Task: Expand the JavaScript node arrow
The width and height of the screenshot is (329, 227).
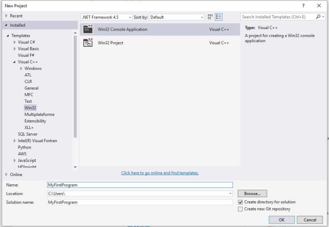Action: (x=15, y=161)
